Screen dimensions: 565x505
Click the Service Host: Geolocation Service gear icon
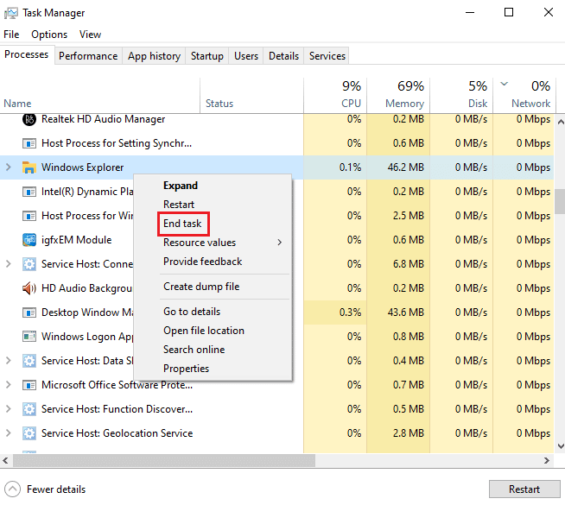tap(29, 433)
